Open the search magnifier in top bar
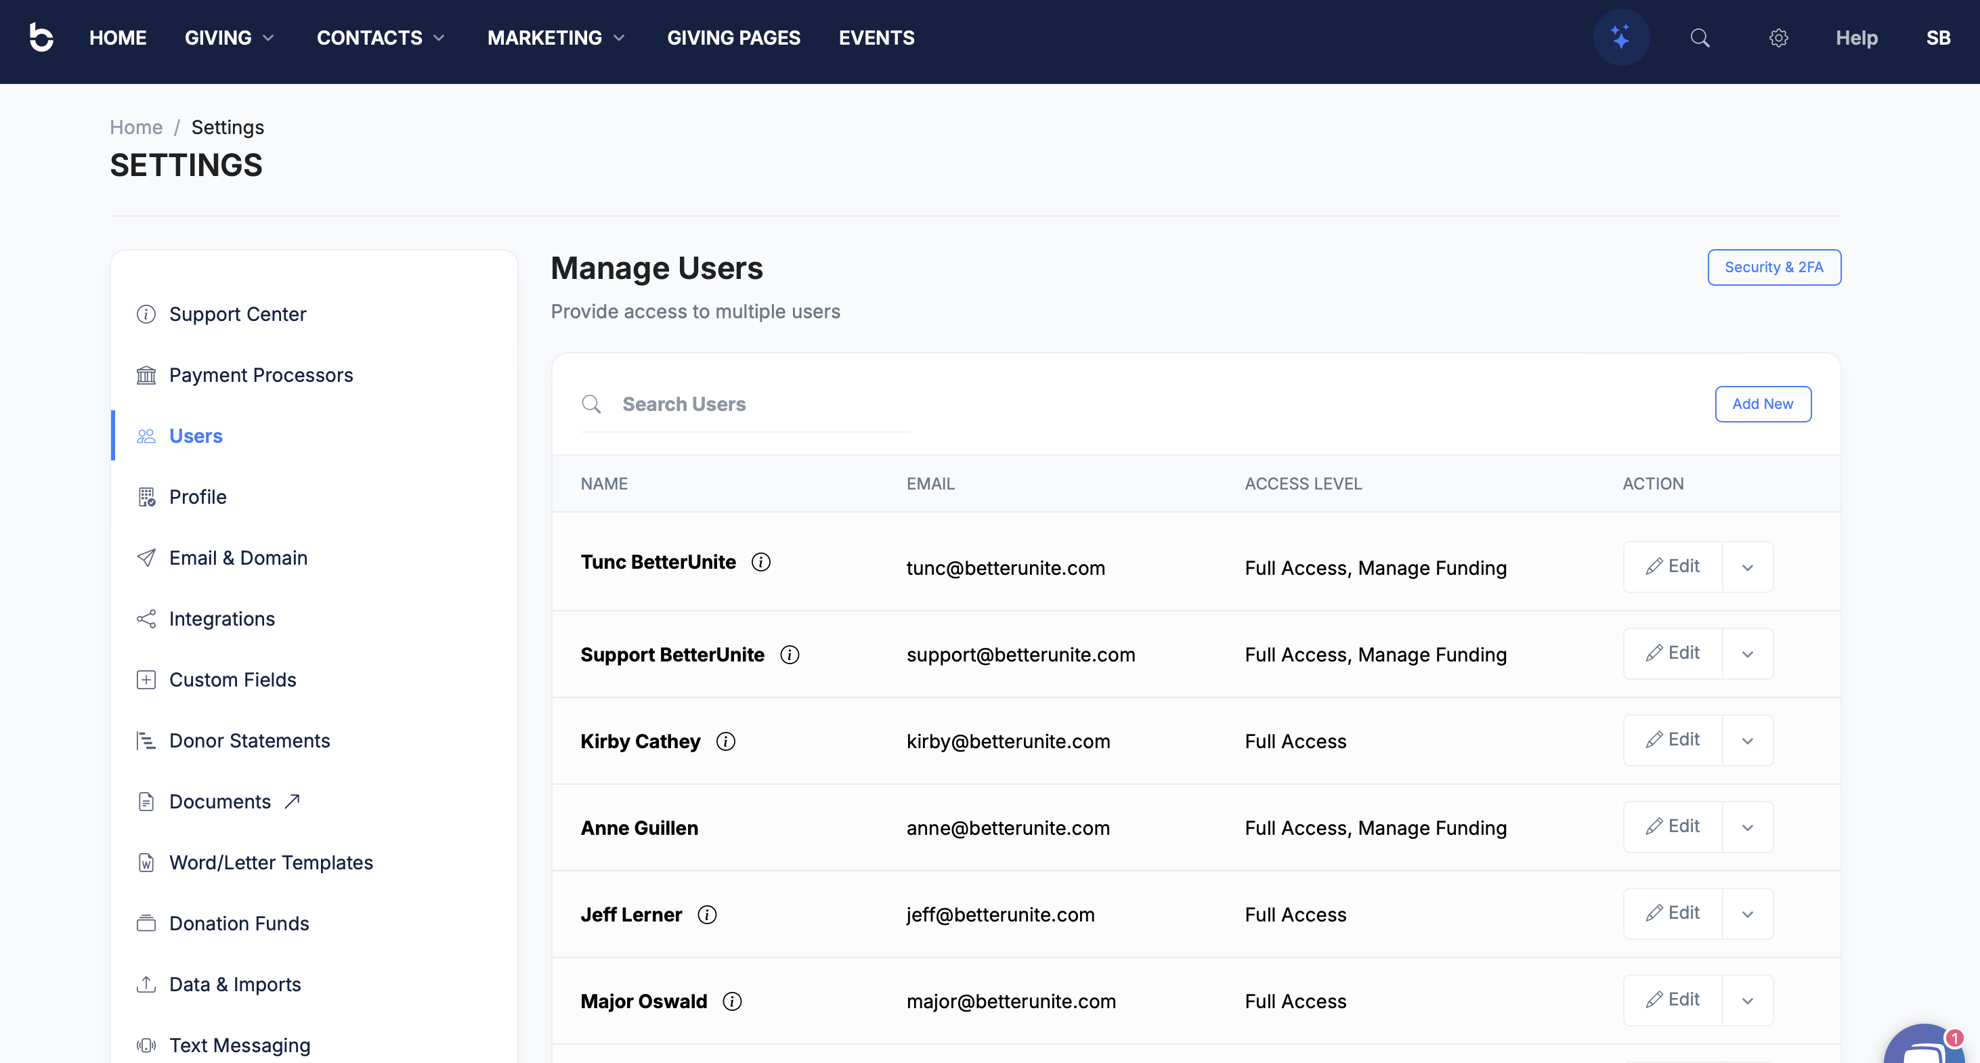Screen dimensions: 1980x1063 [1700, 38]
